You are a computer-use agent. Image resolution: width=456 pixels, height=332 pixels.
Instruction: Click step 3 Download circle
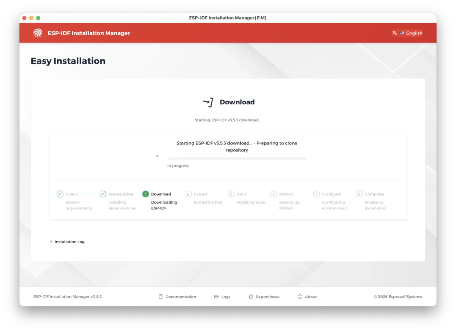[x=146, y=194]
